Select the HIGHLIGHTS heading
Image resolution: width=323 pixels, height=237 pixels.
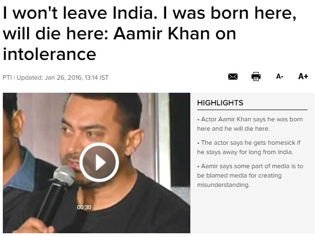point(220,103)
